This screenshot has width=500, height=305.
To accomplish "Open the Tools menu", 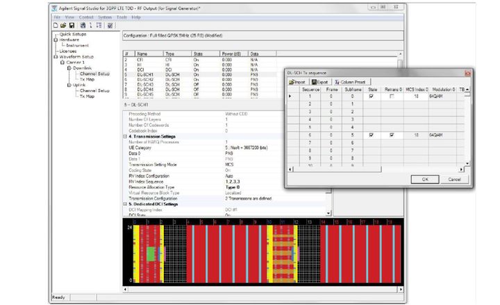I will (122, 17).
